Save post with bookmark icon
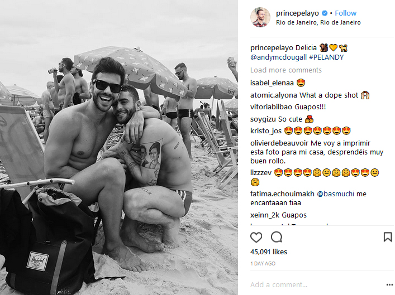395x295 pixels. pos(387,237)
